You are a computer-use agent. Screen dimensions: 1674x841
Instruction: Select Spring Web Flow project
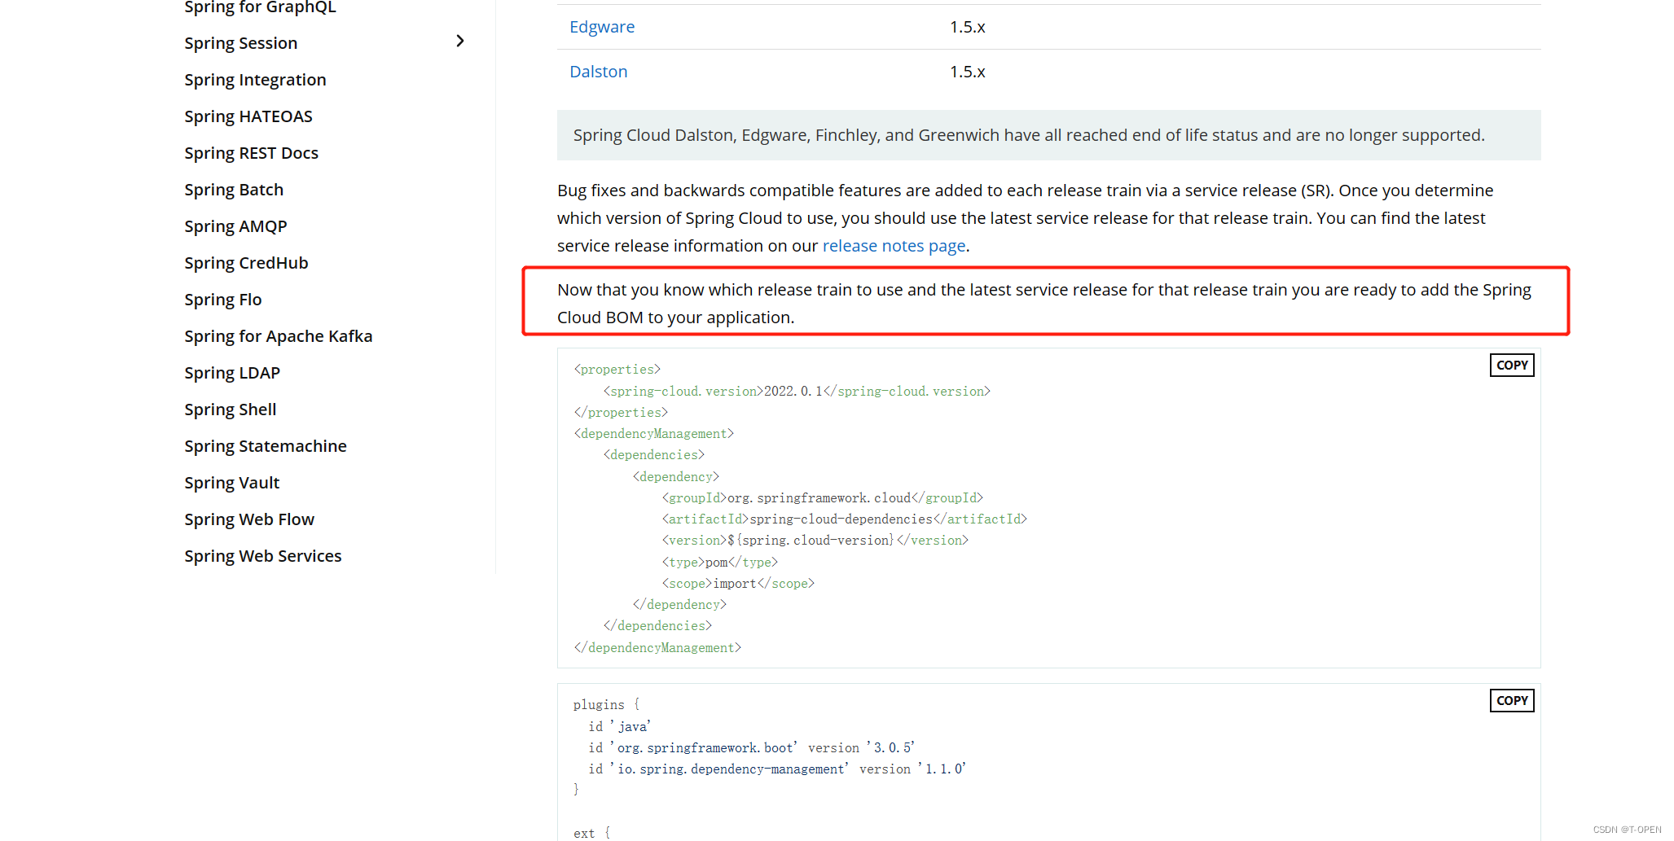coord(248,519)
